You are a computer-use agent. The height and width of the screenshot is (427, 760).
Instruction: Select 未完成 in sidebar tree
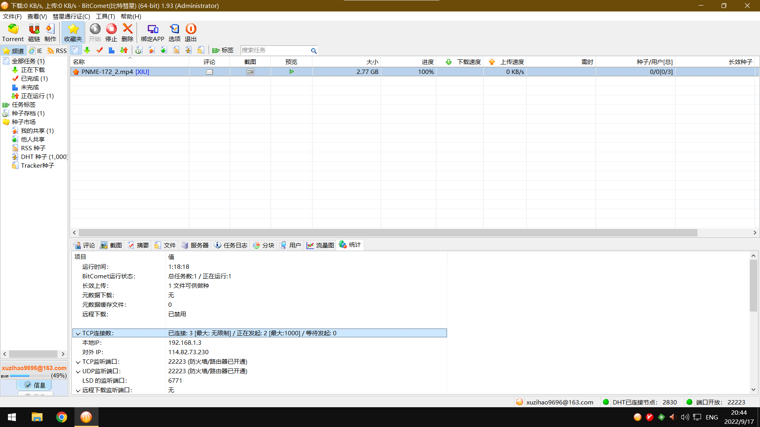point(30,87)
